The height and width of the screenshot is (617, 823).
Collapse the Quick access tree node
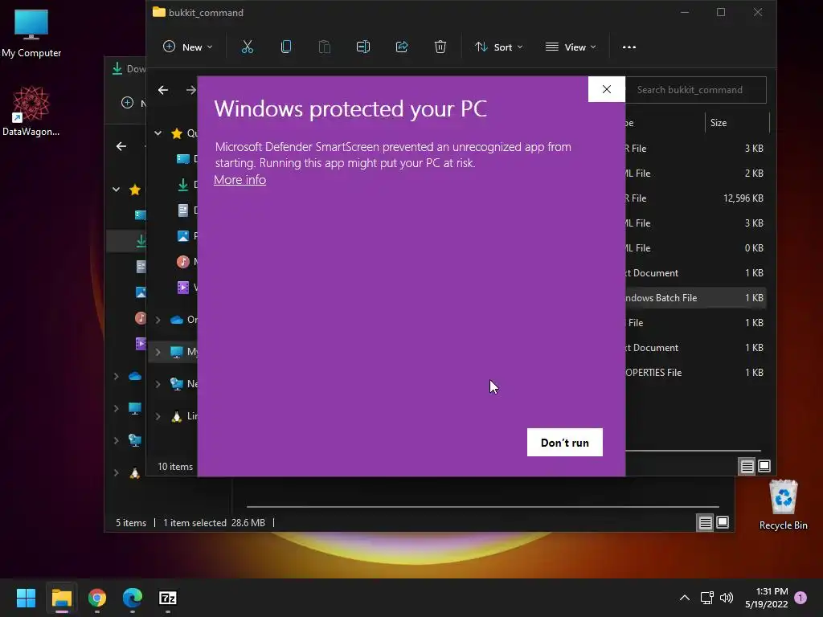click(x=158, y=133)
